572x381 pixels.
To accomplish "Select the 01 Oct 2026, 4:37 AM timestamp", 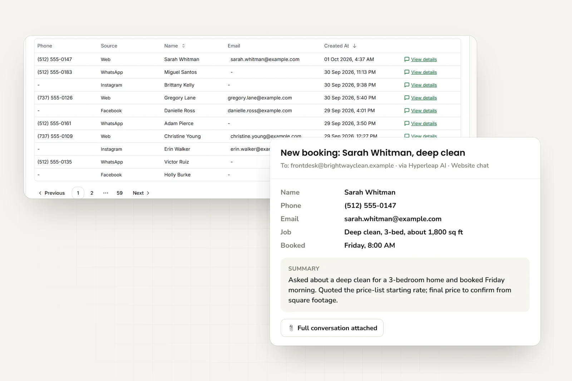I will coord(349,59).
